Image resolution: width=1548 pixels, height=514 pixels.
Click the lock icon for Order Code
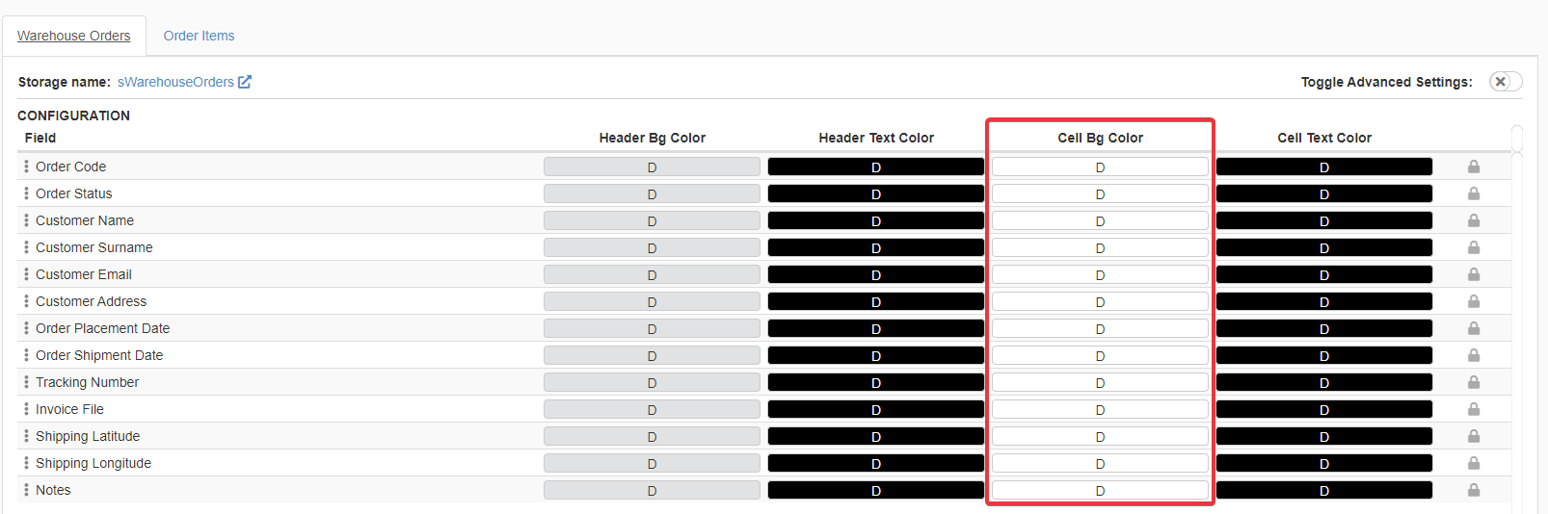point(1473,167)
